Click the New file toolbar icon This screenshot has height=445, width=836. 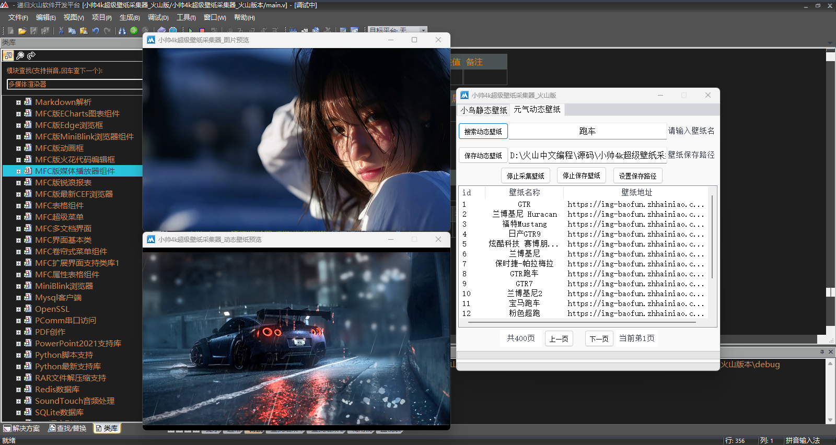pos(10,31)
